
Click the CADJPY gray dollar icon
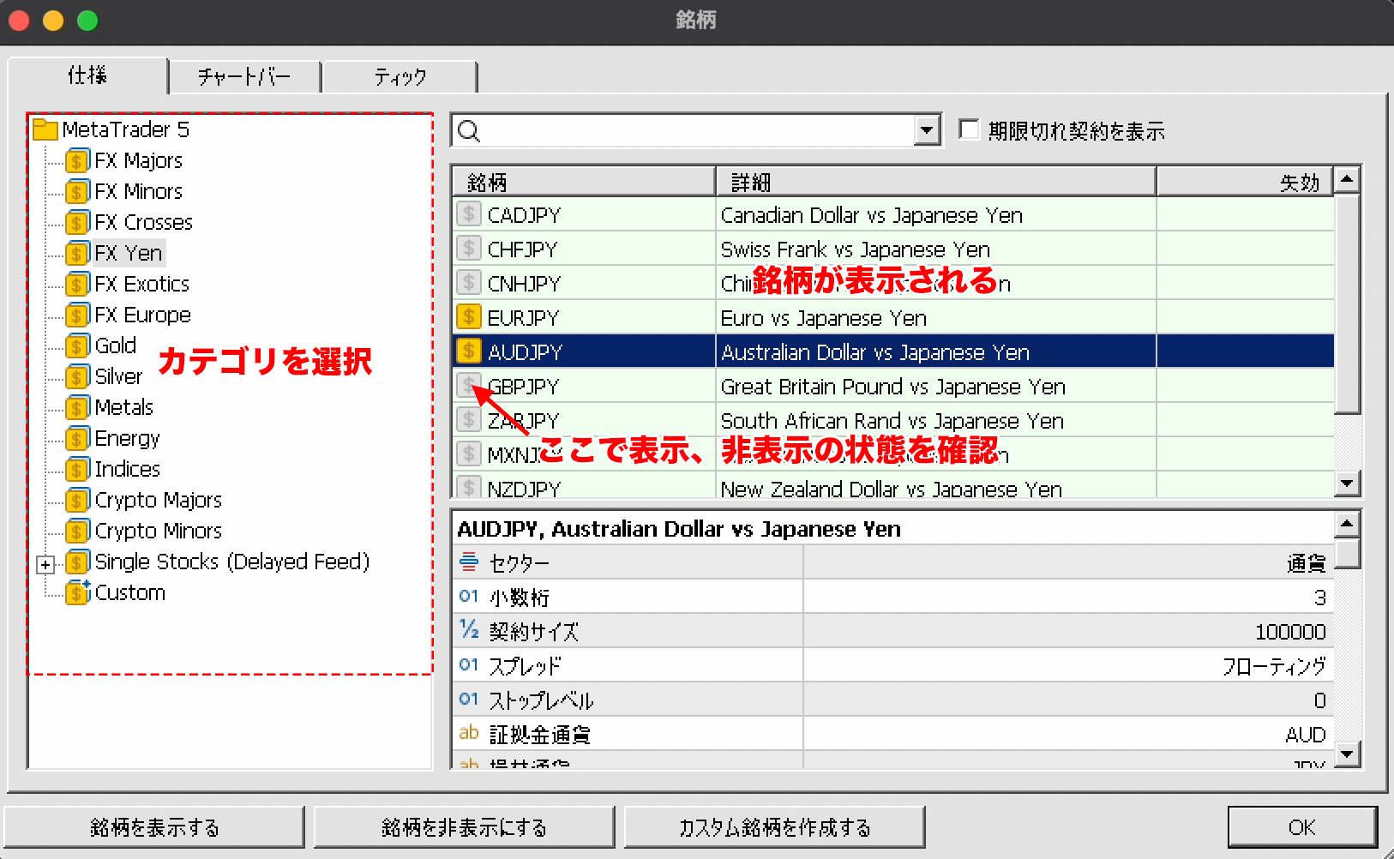469,214
